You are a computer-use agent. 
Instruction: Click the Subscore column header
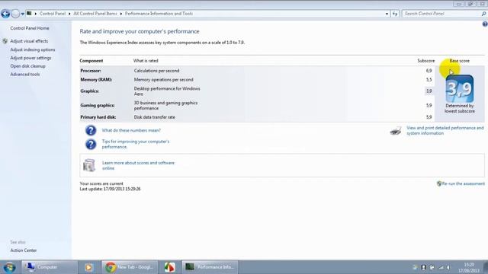click(x=425, y=61)
